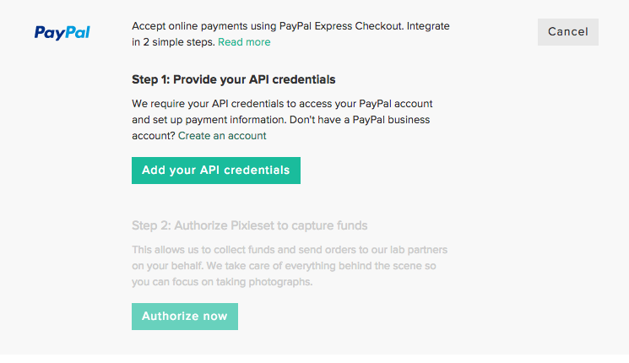
Task: Click the PayPal logo
Action: [62, 32]
